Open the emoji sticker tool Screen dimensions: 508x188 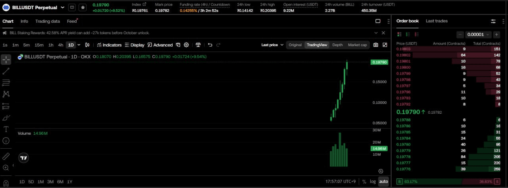(x=6, y=141)
